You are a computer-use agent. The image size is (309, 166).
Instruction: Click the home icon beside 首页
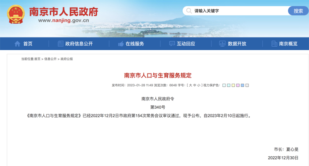pos(17,44)
